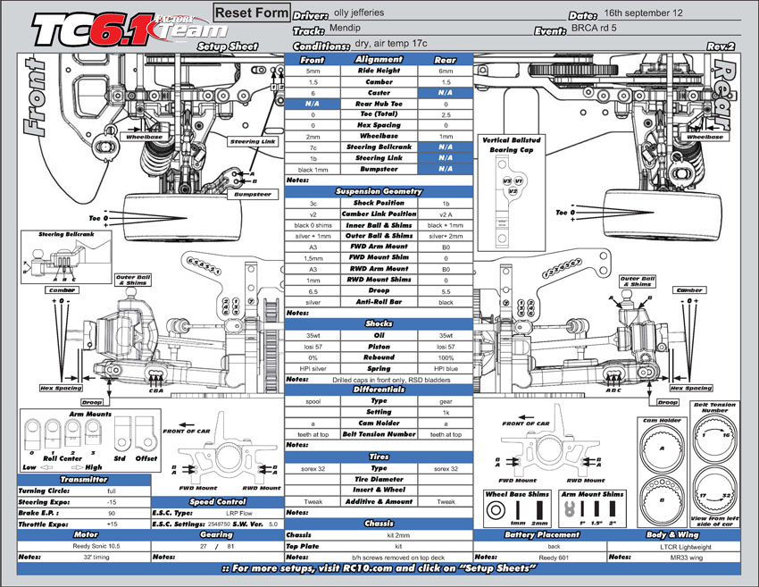
Task: Select the rear Differential Type field gear
Action: 446,401
